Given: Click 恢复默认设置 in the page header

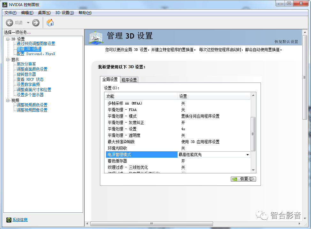Looking at the screenshot, I should point(286,42).
